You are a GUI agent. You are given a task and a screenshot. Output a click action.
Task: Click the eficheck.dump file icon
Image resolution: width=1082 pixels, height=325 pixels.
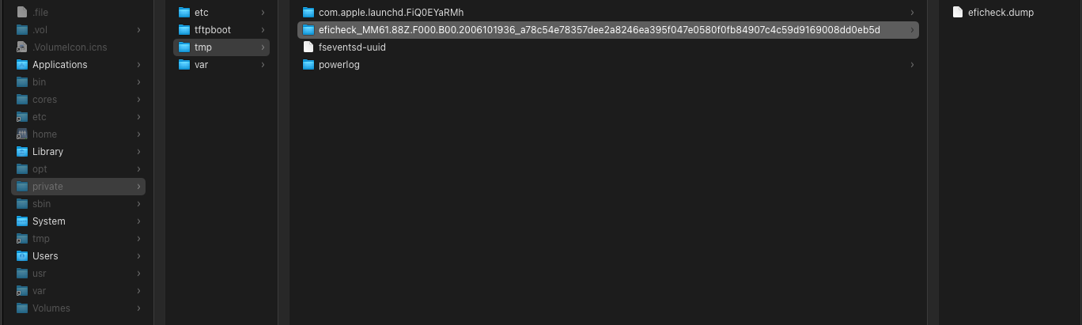pos(958,13)
